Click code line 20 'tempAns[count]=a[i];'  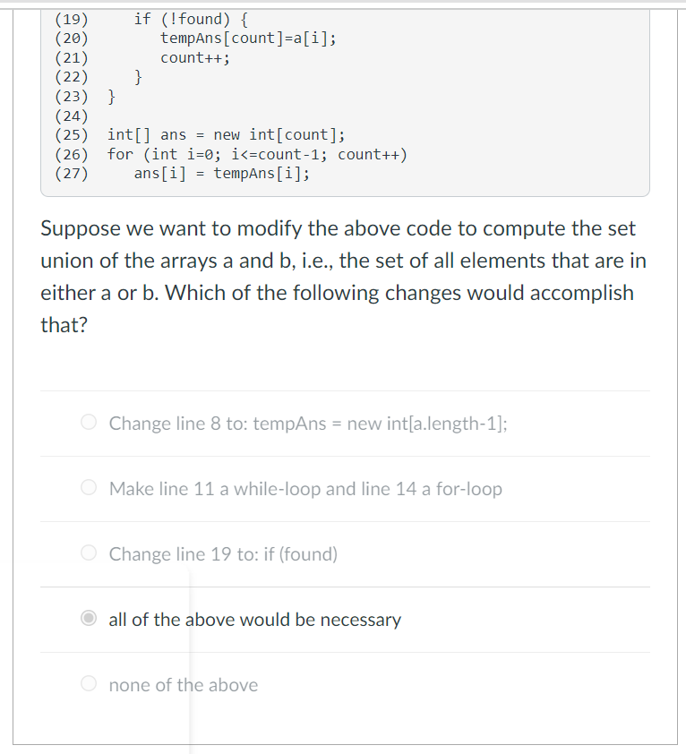tap(248, 38)
